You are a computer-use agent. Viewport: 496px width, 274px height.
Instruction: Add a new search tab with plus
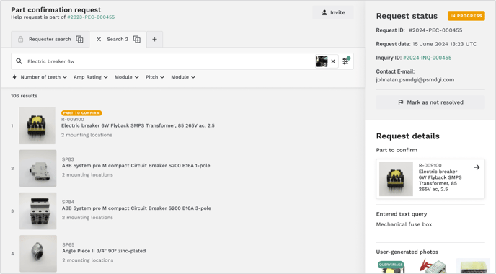click(x=154, y=39)
